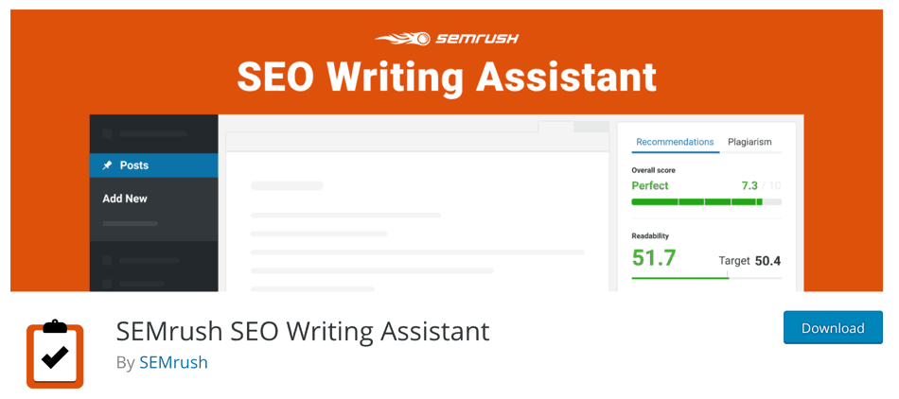Image resolution: width=899 pixels, height=399 pixels.
Task: Click the gray square icon atop the dark sidebar
Action: click(107, 134)
